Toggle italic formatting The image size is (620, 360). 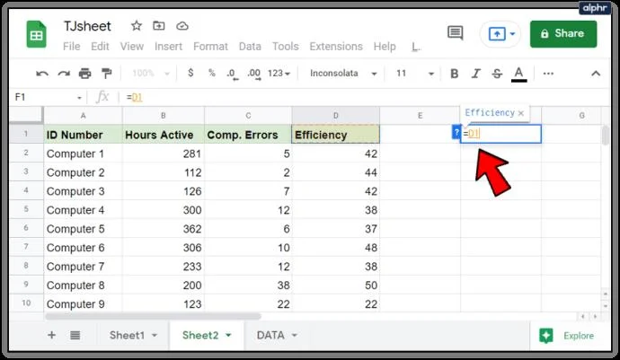[475, 74]
